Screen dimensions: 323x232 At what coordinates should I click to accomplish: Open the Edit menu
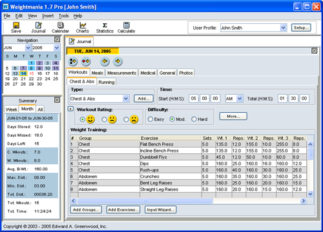click(19, 16)
